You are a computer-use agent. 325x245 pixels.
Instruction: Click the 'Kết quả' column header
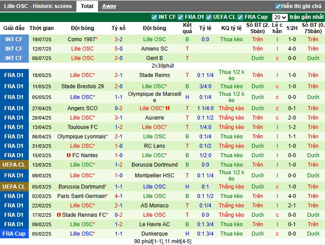tap(187, 28)
